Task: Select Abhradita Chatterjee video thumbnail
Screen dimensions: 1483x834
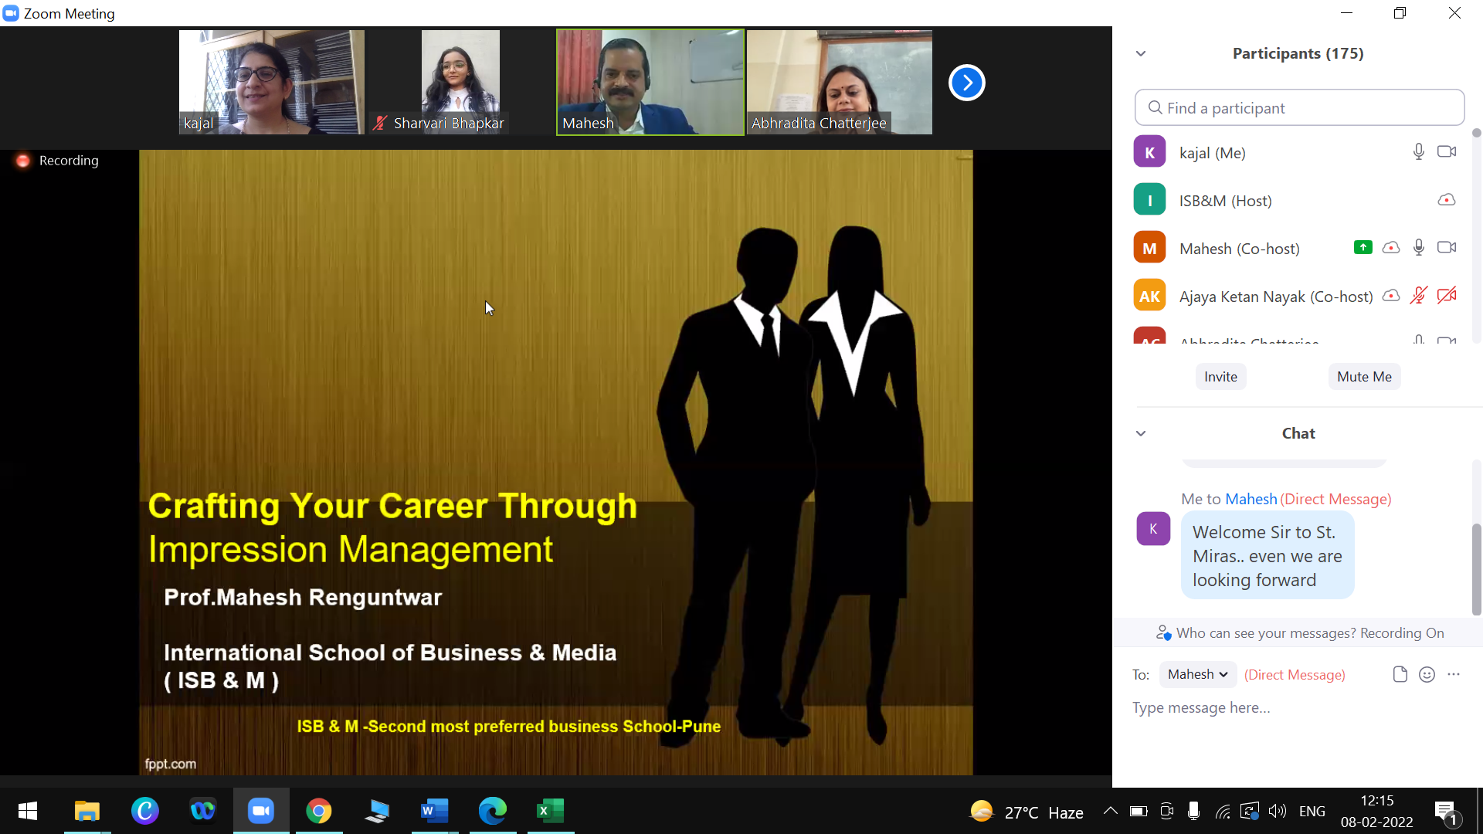Action: click(840, 83)
